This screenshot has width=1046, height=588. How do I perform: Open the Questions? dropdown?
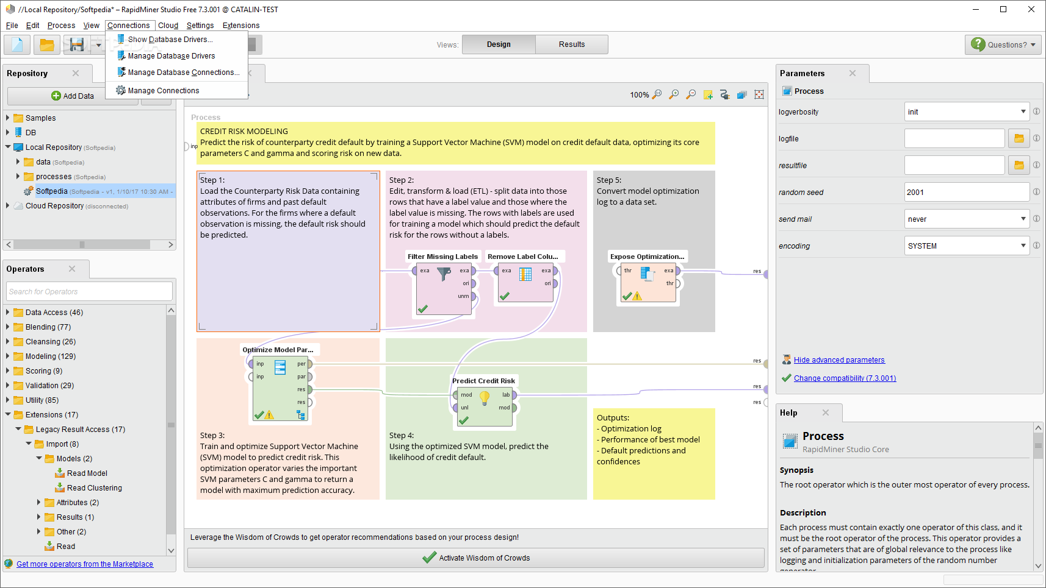point(1003,44)
